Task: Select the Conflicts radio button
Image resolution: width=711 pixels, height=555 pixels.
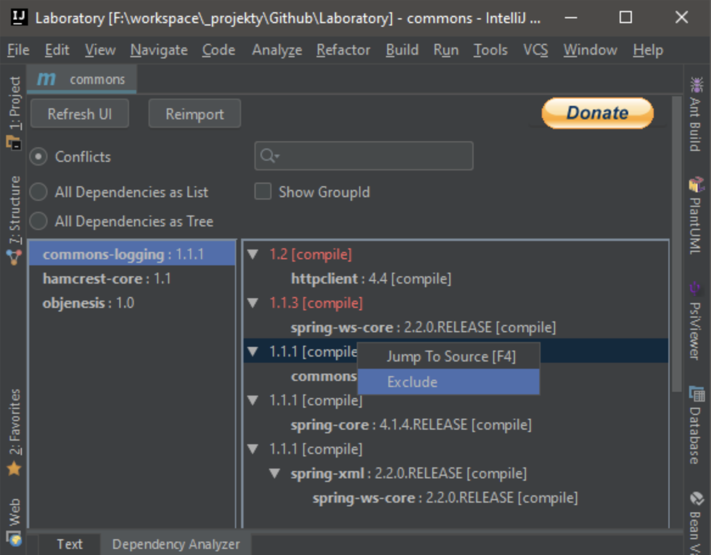Action: [x=38, y=157]
